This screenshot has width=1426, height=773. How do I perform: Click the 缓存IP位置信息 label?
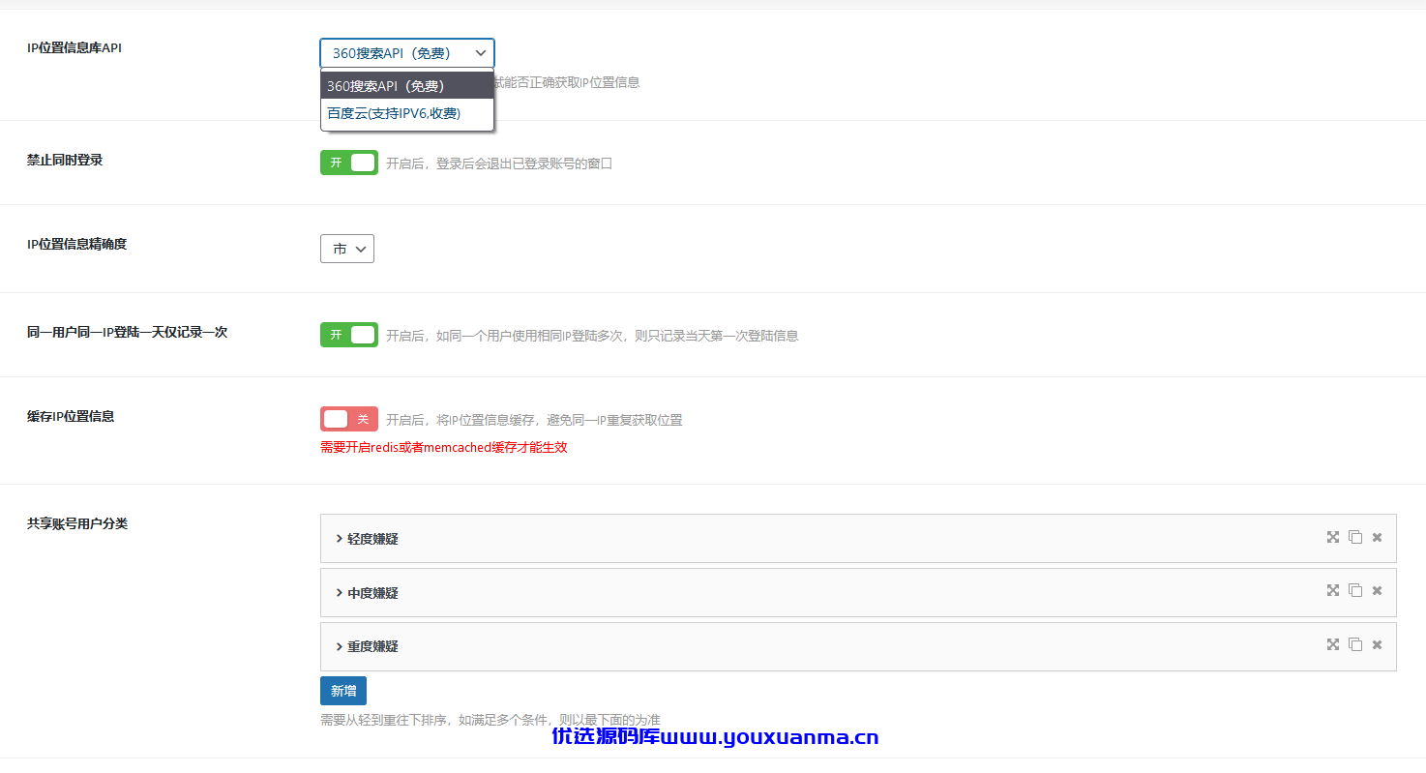coord(71,416)
